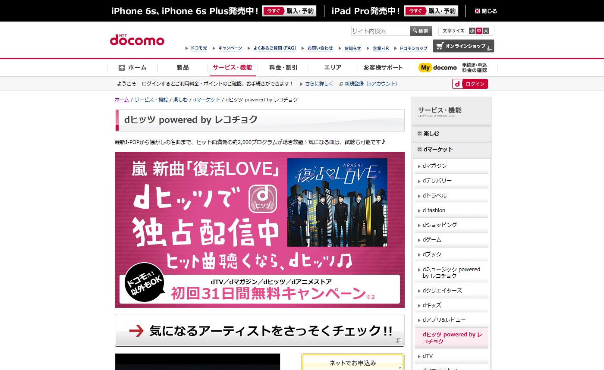Open dショッピング in the sidebar
This screenshot has width=604, height=370.
(x=452, y=225)
